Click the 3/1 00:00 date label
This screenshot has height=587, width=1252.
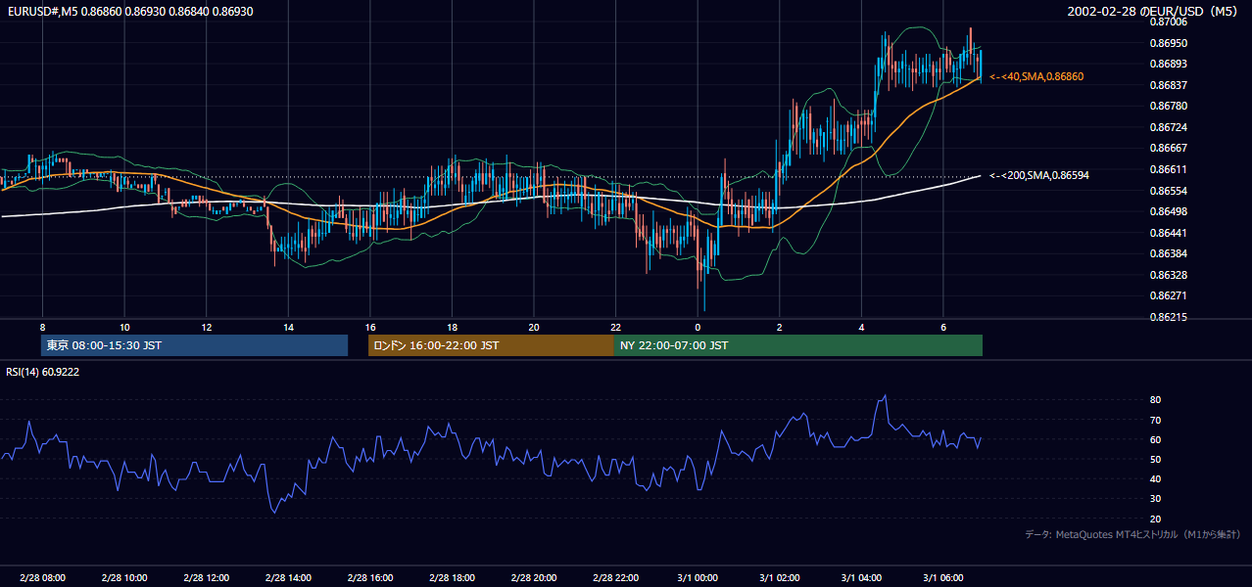(698, 577)
